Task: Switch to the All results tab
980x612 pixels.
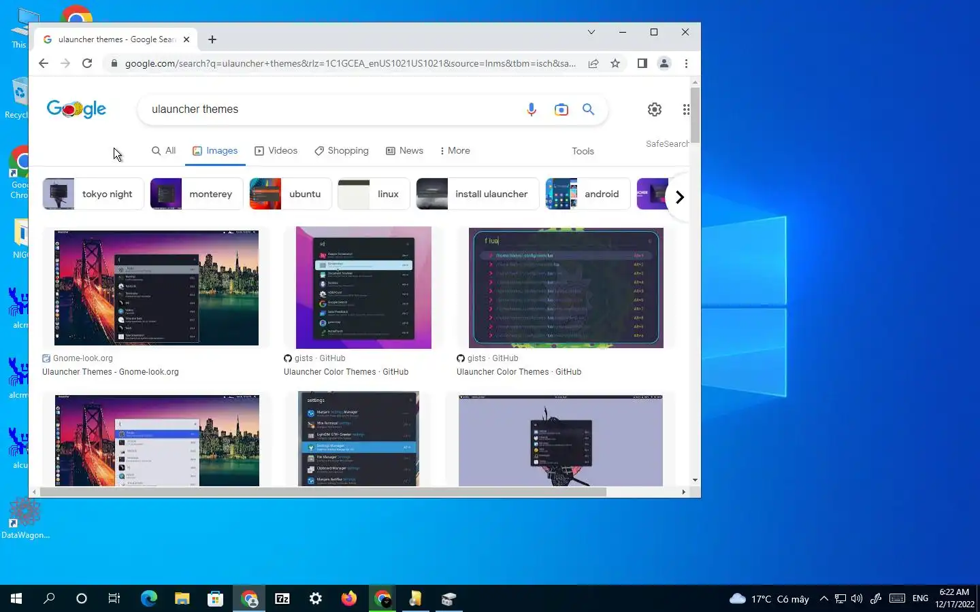Action: [x=163, y=151]
